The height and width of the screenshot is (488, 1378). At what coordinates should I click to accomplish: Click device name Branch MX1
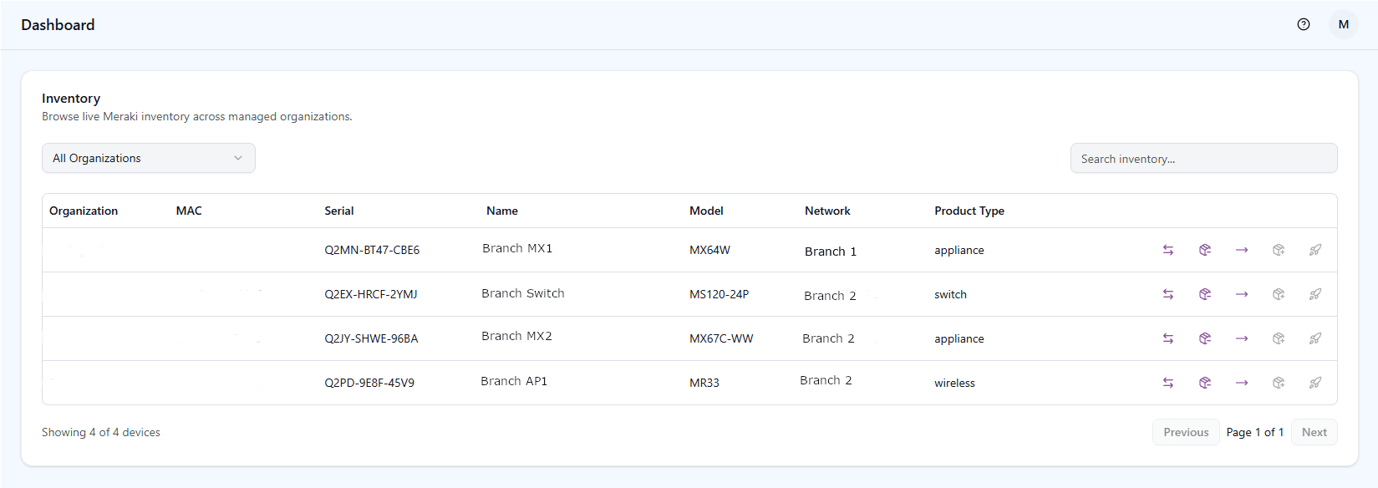517,248
